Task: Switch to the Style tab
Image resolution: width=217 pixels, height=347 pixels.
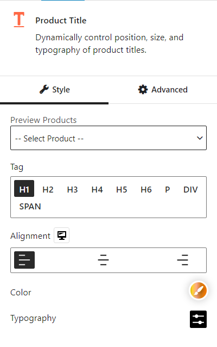Action: click(x=54, y=90)
